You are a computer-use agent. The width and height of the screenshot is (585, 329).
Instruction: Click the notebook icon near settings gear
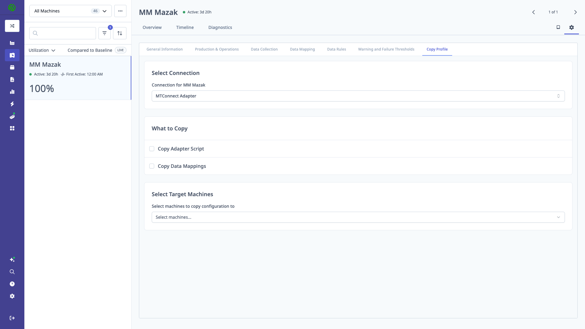558,27
